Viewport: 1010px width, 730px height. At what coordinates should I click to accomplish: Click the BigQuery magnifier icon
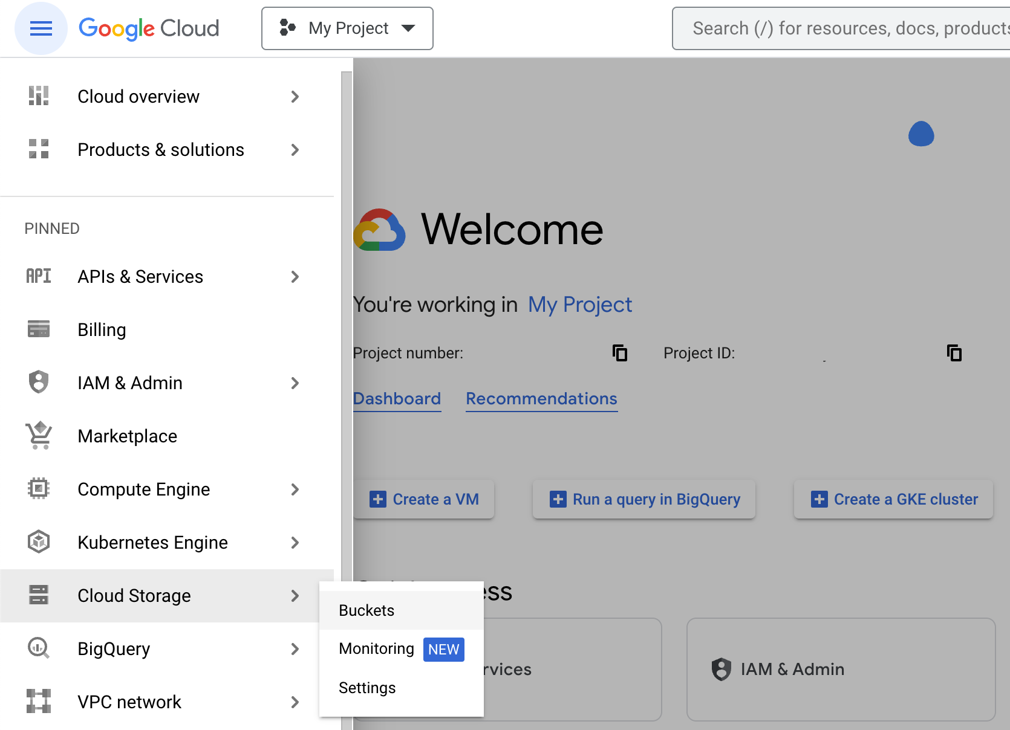[x=38, y=648]
